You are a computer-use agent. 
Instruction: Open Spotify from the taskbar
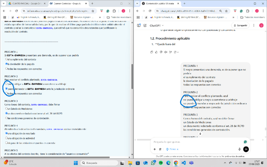pyautogui.click(x=161, y=163)
